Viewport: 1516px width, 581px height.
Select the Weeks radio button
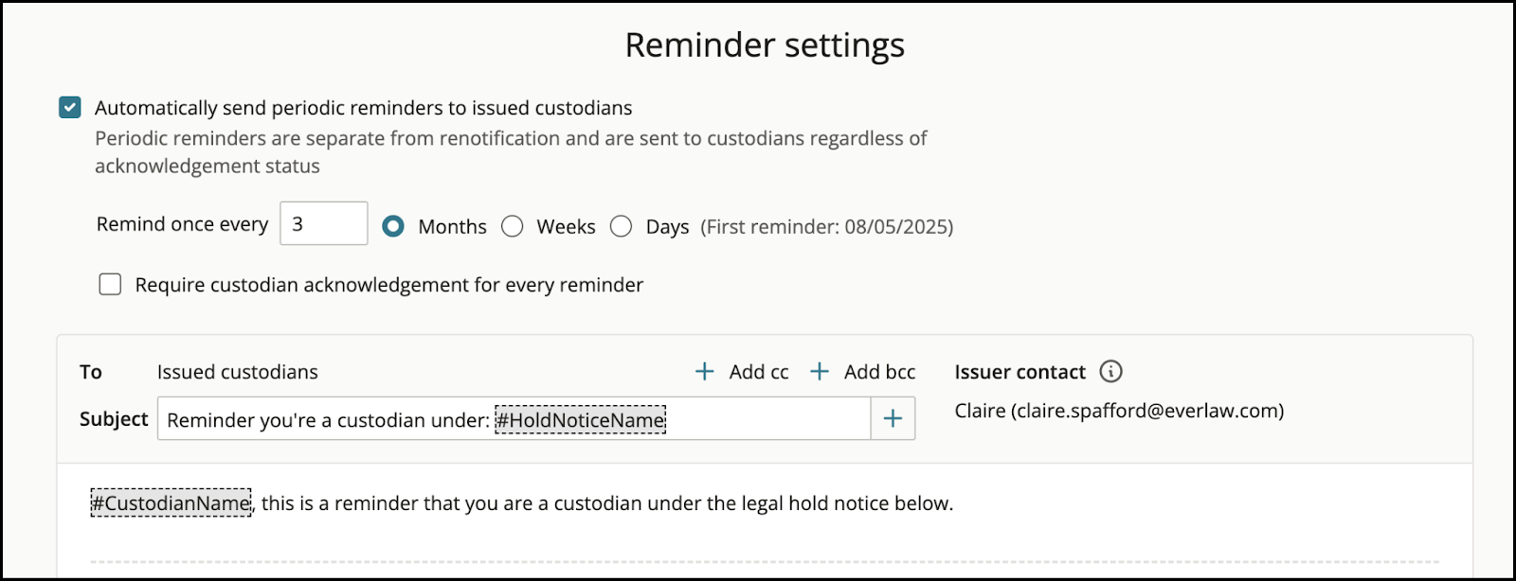click(x=513, y=226)
